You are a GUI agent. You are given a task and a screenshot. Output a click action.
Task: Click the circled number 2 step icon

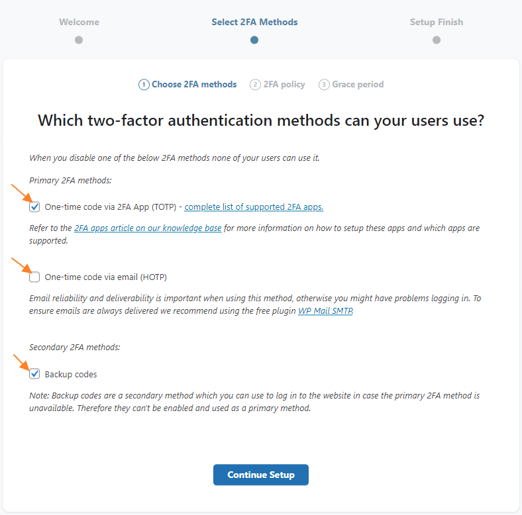pos(255,85)
